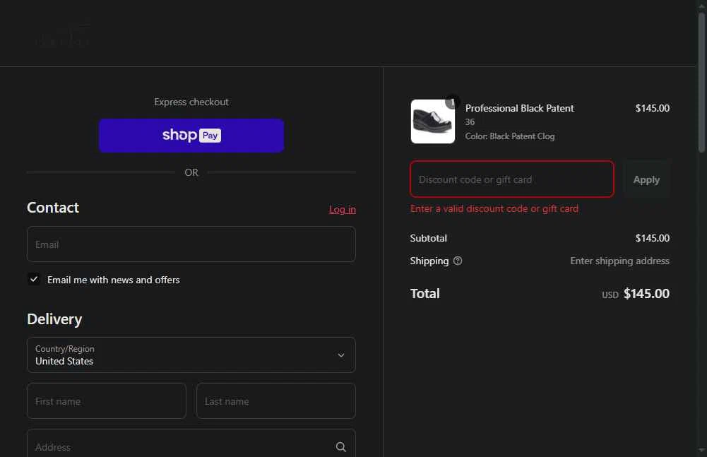Pay with the Shop Pay express button

tap(191, 136)
